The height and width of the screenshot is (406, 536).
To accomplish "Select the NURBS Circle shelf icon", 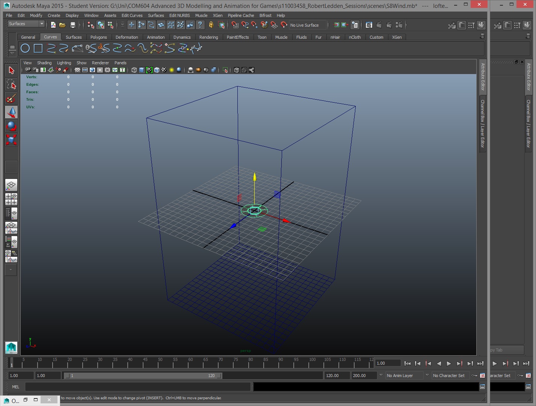I will [x=25, y=48].
